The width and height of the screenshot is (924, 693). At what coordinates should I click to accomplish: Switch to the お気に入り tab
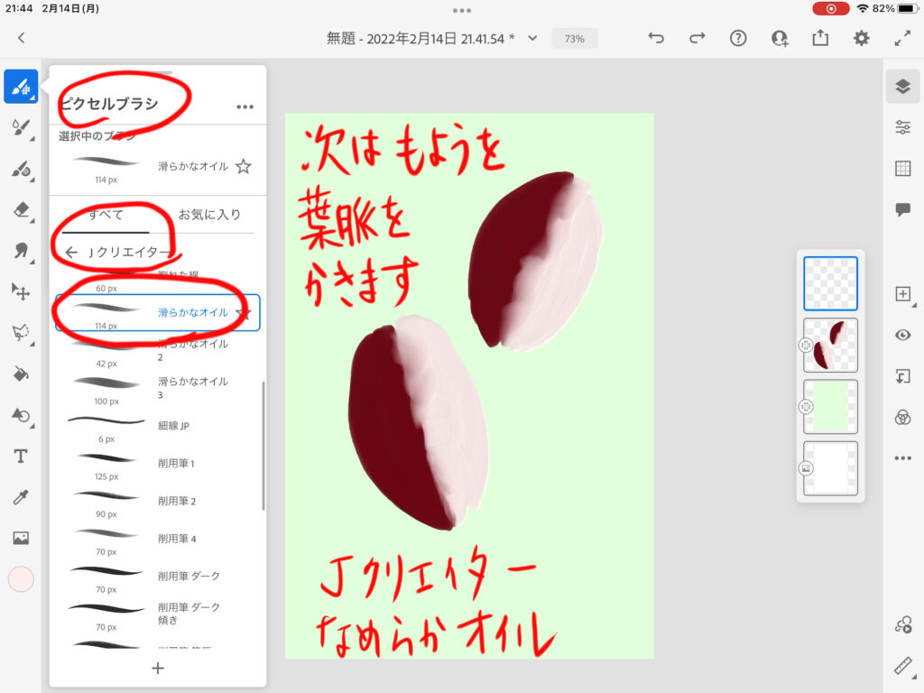click(209, 215)
